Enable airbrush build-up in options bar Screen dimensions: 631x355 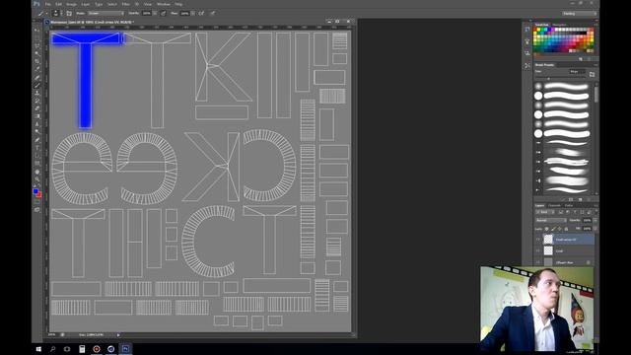coord(201,13)
